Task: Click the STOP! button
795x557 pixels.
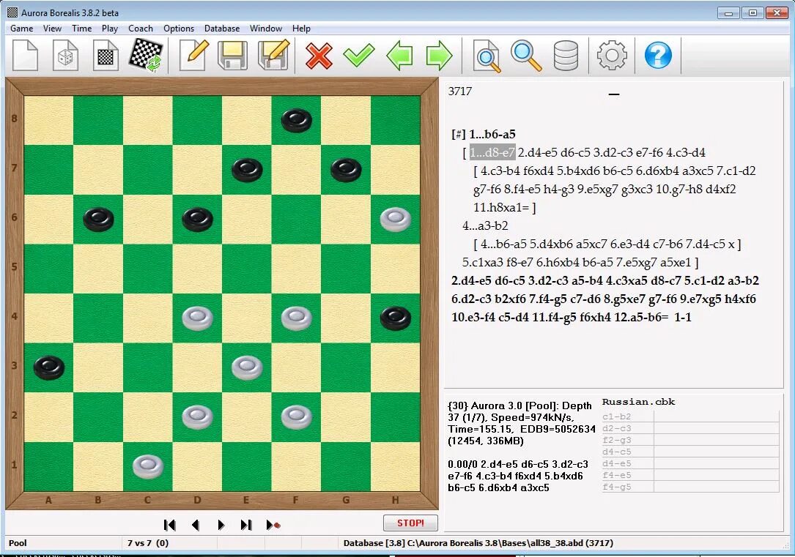Action: tap(410, 523)
